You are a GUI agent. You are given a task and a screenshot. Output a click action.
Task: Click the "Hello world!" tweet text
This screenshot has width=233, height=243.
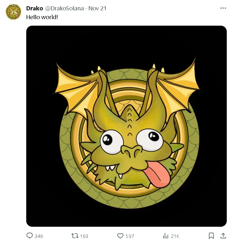(x=42, y=17)
